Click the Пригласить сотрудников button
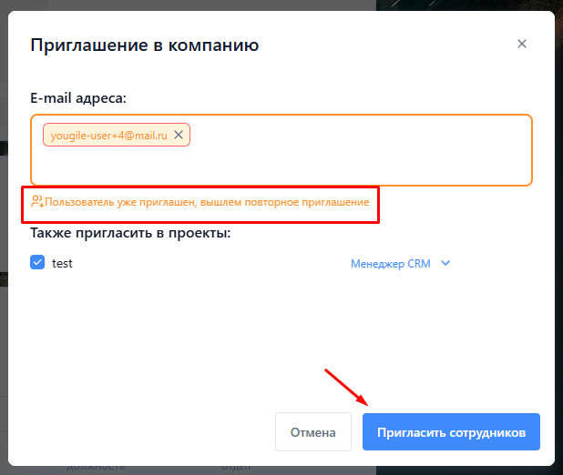This screenshot has height=475, width=563. 451,432
